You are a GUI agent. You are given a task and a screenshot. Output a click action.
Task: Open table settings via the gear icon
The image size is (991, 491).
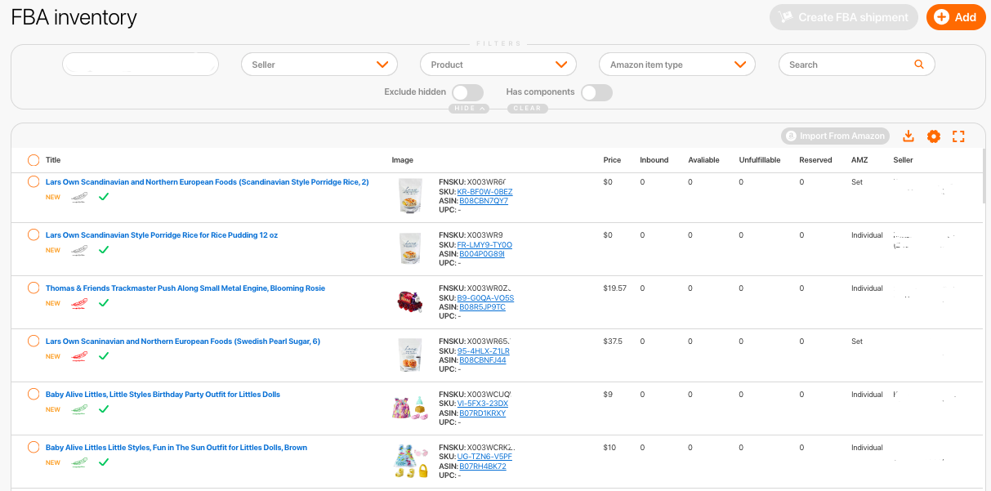(x=934, y=136)
